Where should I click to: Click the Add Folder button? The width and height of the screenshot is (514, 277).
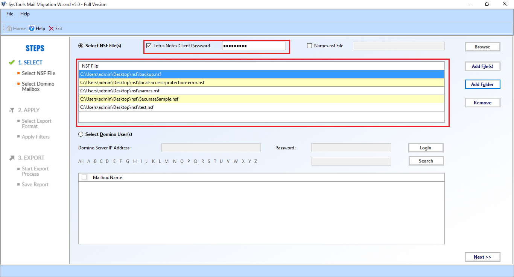click(x=483, y=84)
